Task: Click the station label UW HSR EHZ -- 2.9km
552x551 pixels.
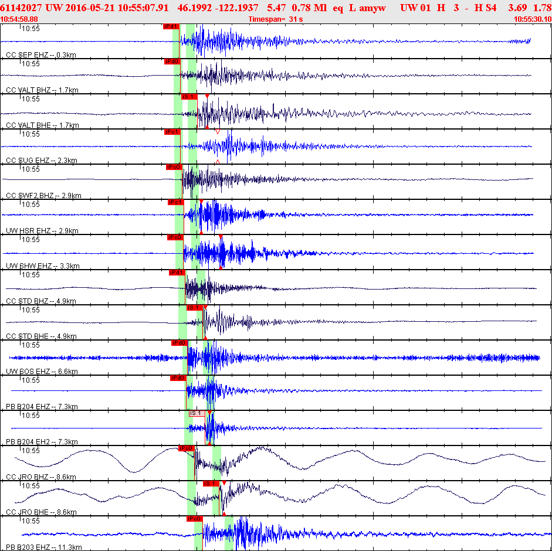Action: click(42, 231)
